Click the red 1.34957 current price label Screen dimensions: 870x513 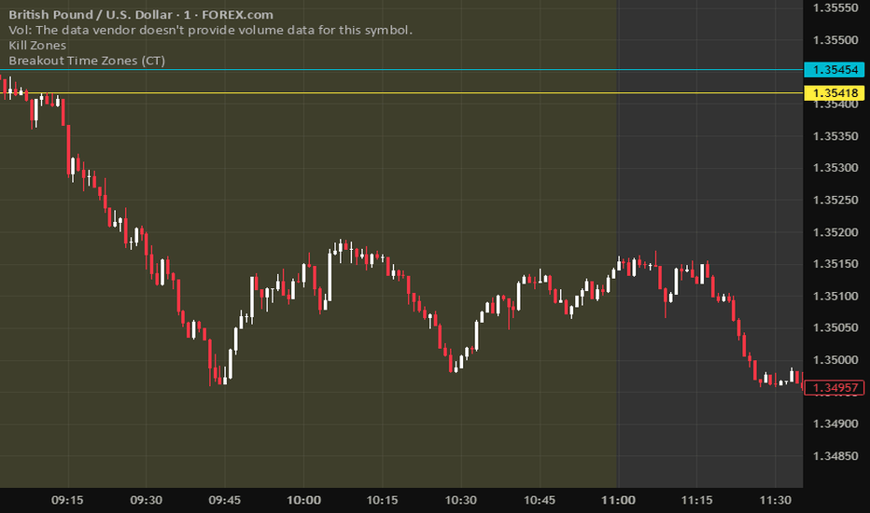coord(834,388)
